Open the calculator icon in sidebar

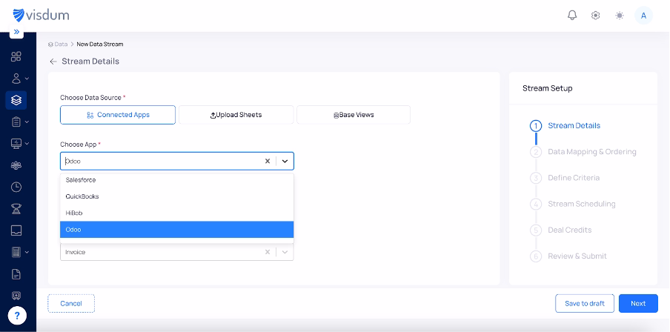[x=16, y=252]
